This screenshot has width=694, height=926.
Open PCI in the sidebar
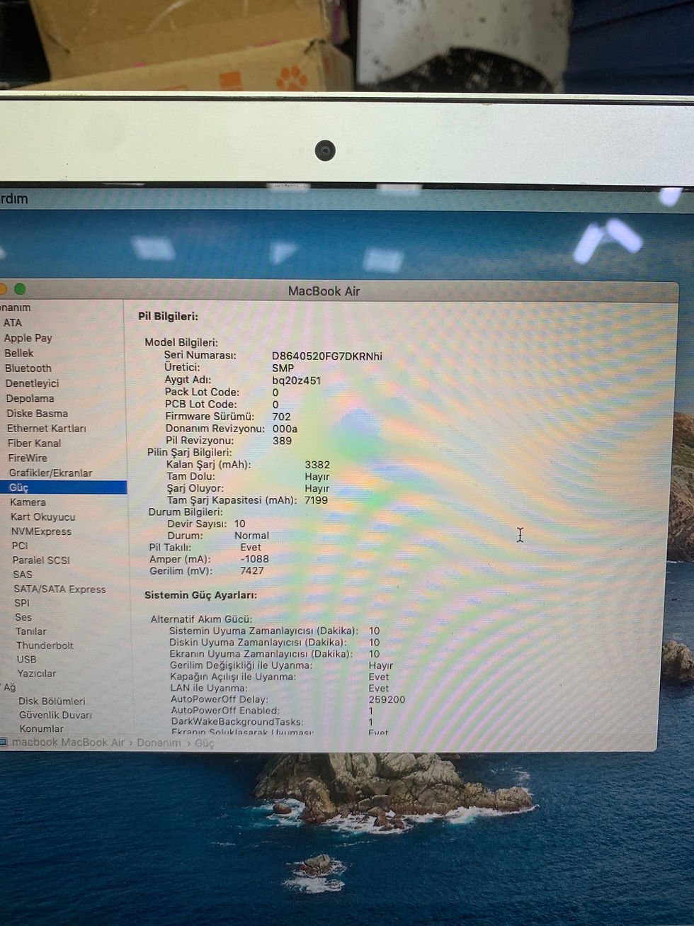coord(20,546)
